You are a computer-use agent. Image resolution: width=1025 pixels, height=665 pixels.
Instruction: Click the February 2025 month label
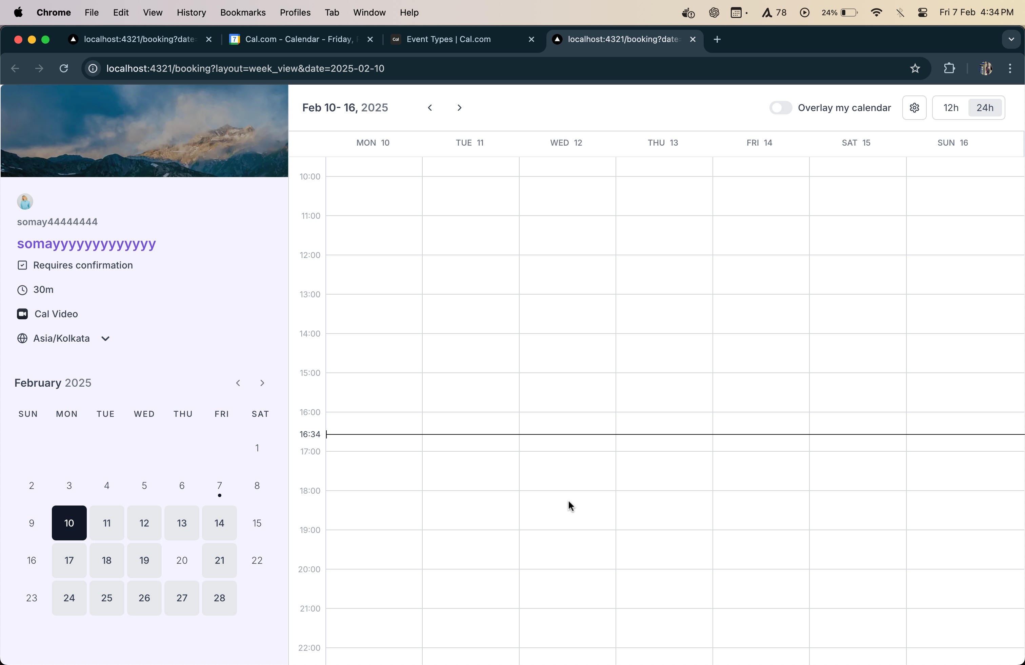pos(53,383)
